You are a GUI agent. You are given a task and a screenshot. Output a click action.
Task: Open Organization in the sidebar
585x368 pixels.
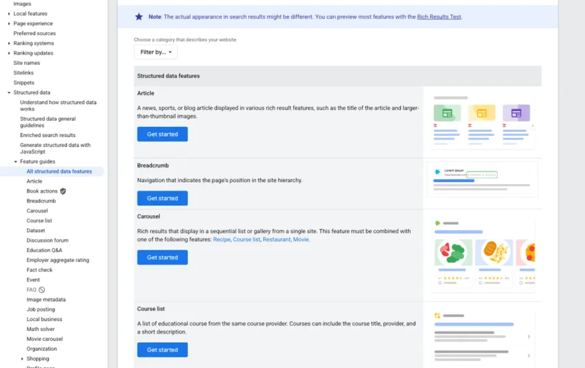42,349
